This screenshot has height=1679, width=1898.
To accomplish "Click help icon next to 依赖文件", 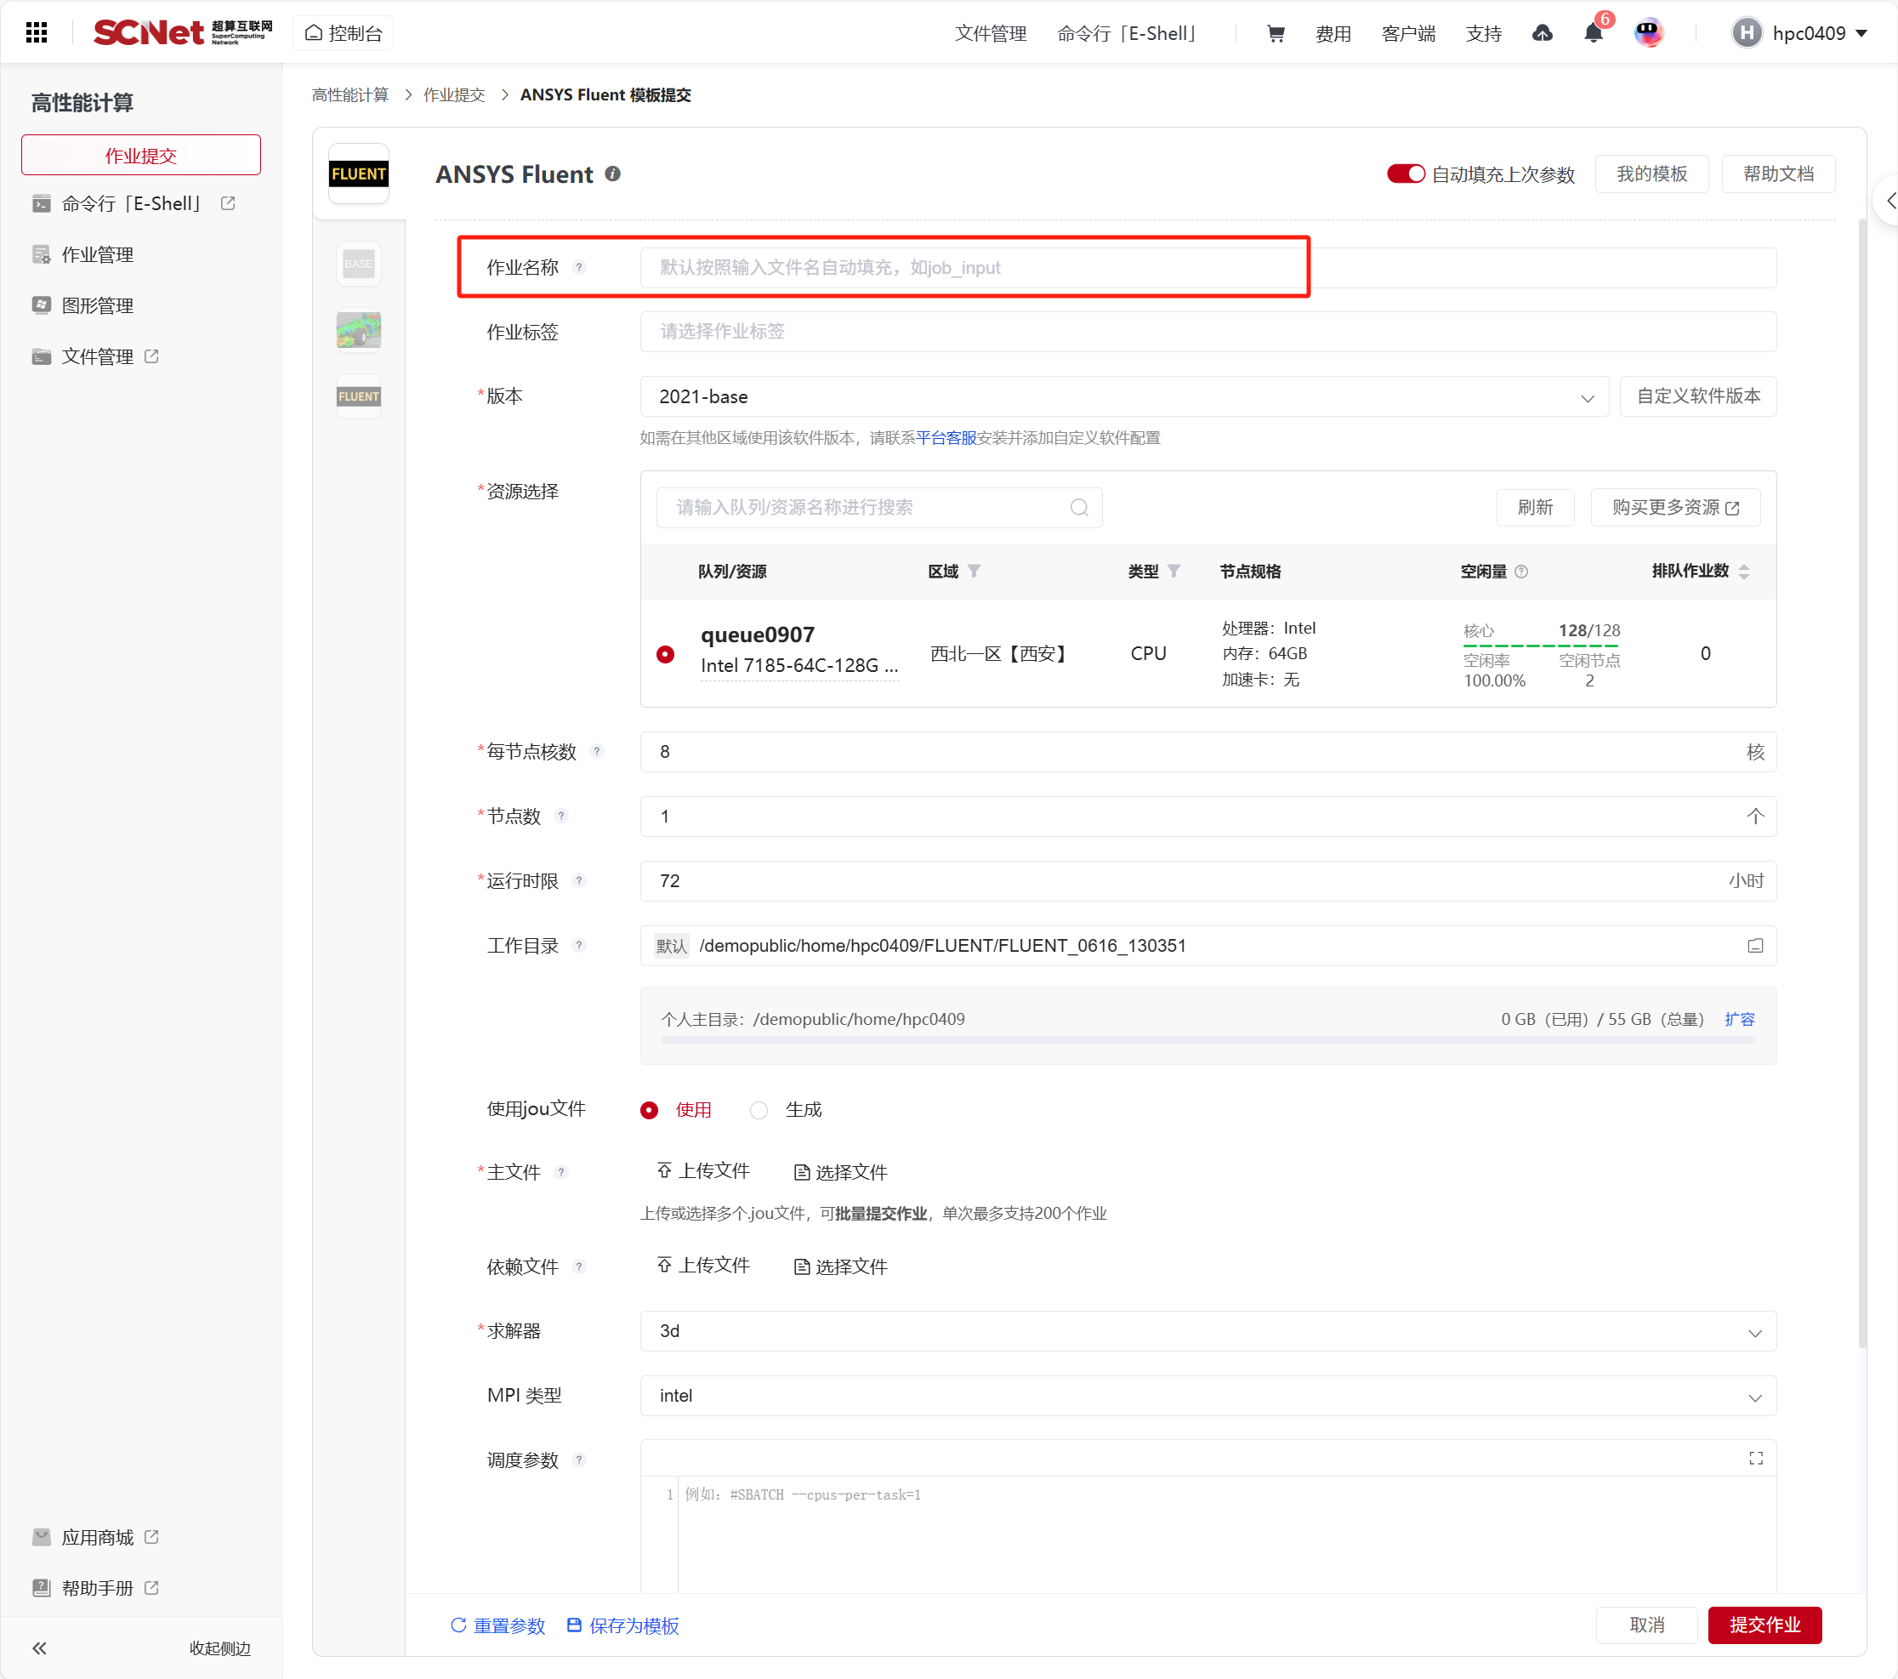I will (579, 1266).
